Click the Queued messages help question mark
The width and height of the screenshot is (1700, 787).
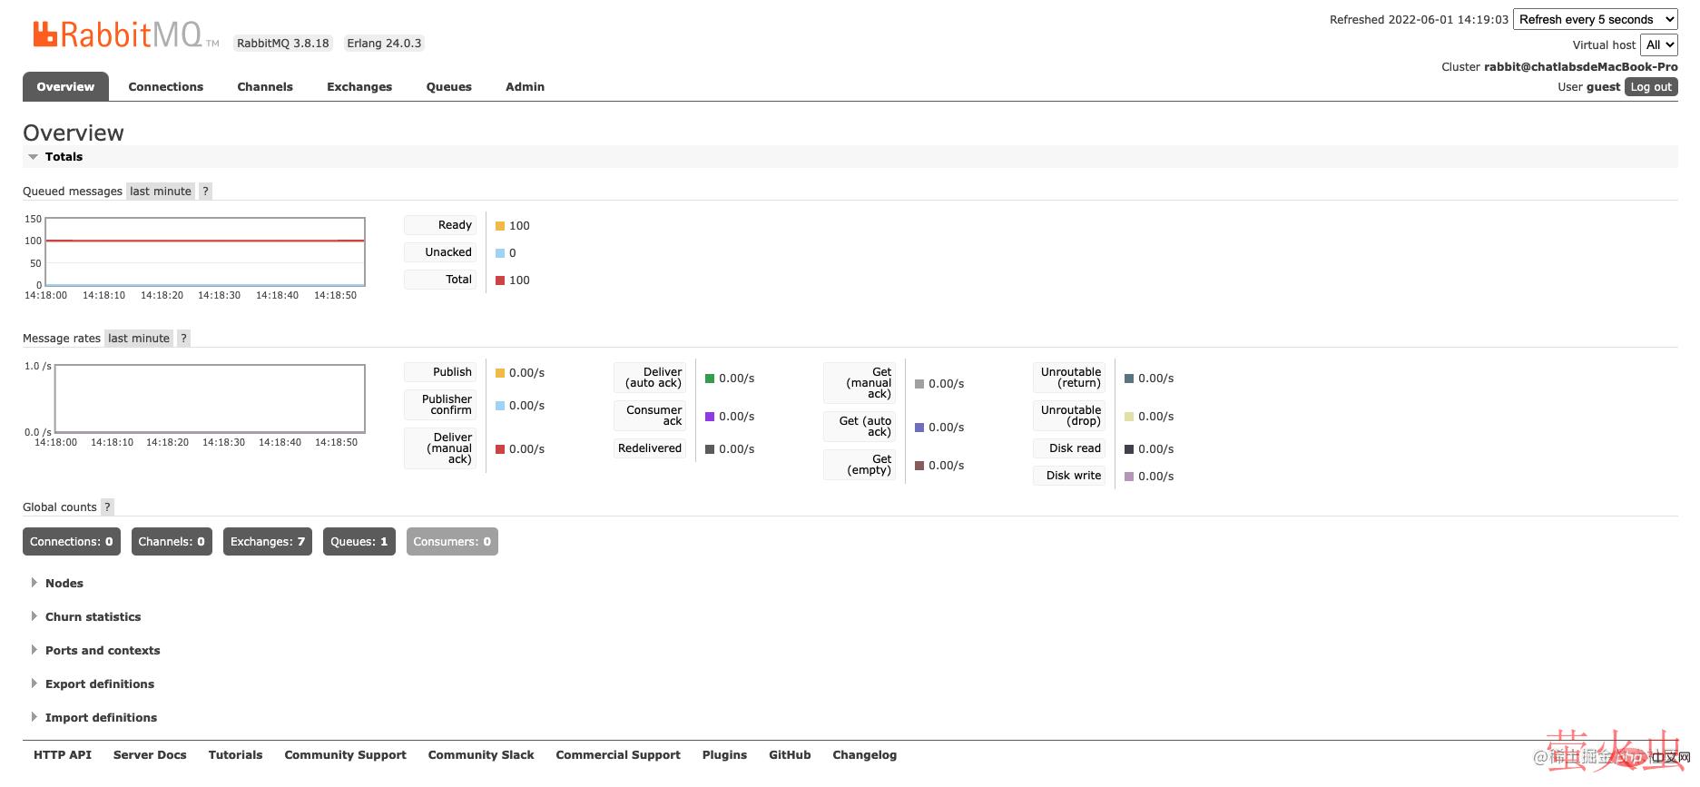point(205,192)
